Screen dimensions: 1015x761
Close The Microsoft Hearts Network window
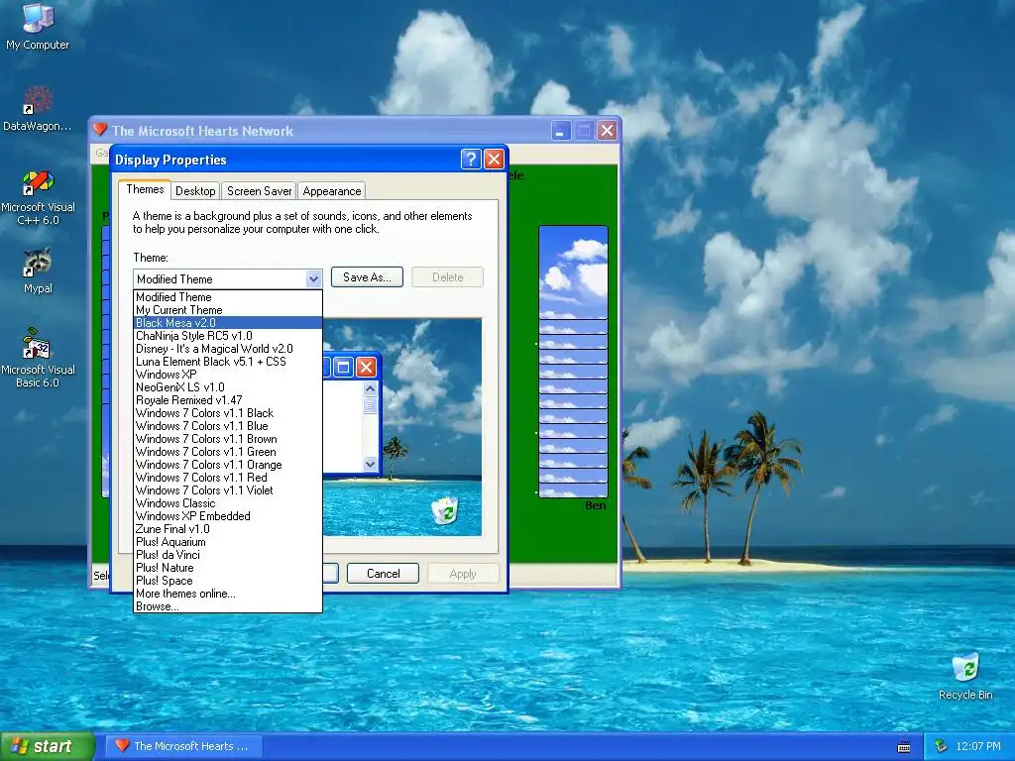pos(608,131)
